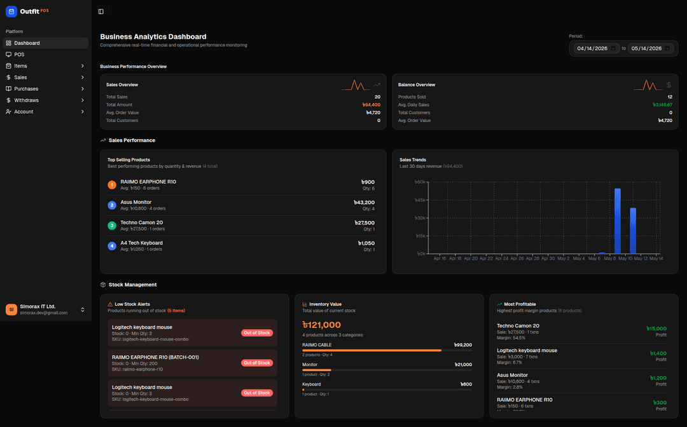687x427 pixels.
Task: Click the Stock Management box icon
Action: coord(103,285)
